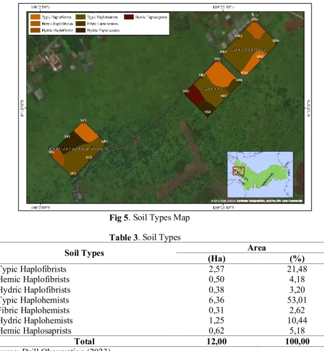Click the area value "0,31"
The height and width of the screenshot is (351, 324).
tap(216, 310)
